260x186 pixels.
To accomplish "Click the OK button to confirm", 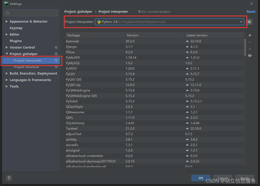I will tap(201, 178).
